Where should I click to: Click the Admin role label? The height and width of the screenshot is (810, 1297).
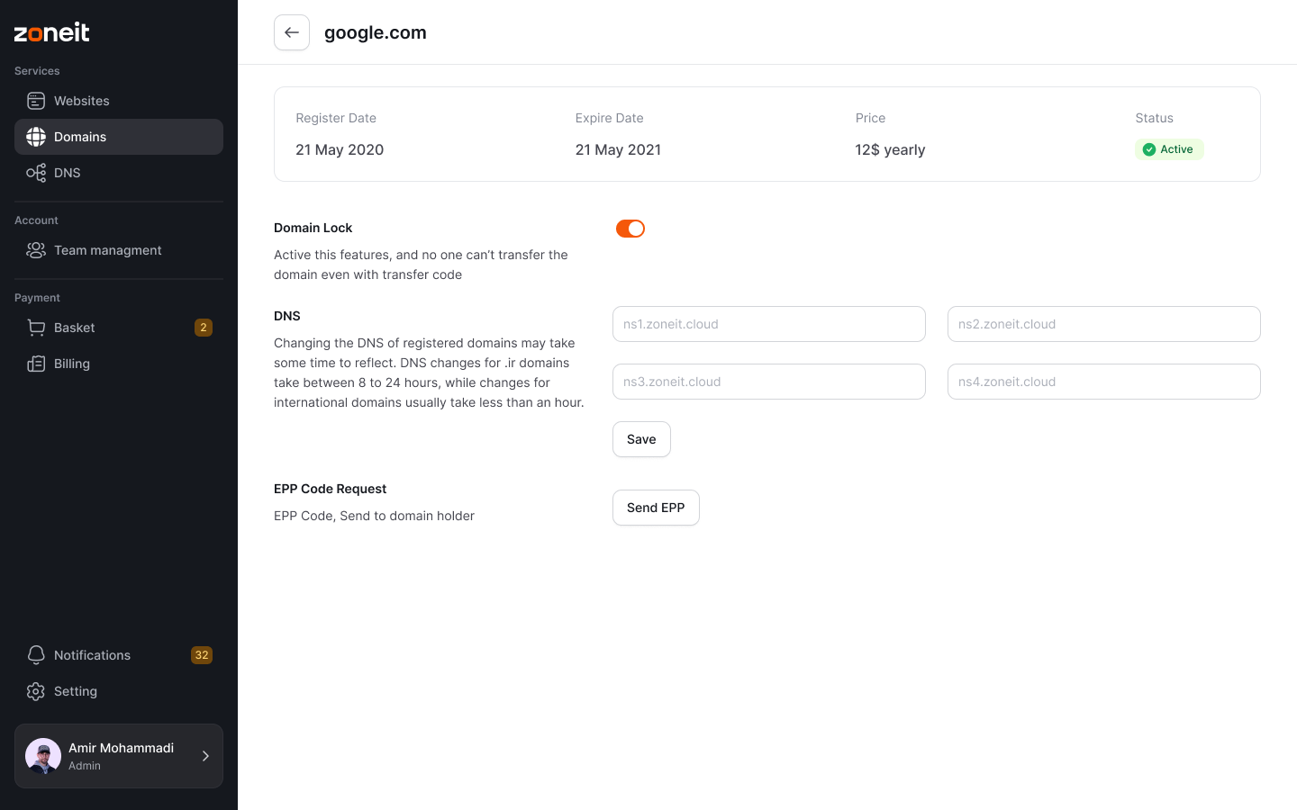click(x=85, y=766)
